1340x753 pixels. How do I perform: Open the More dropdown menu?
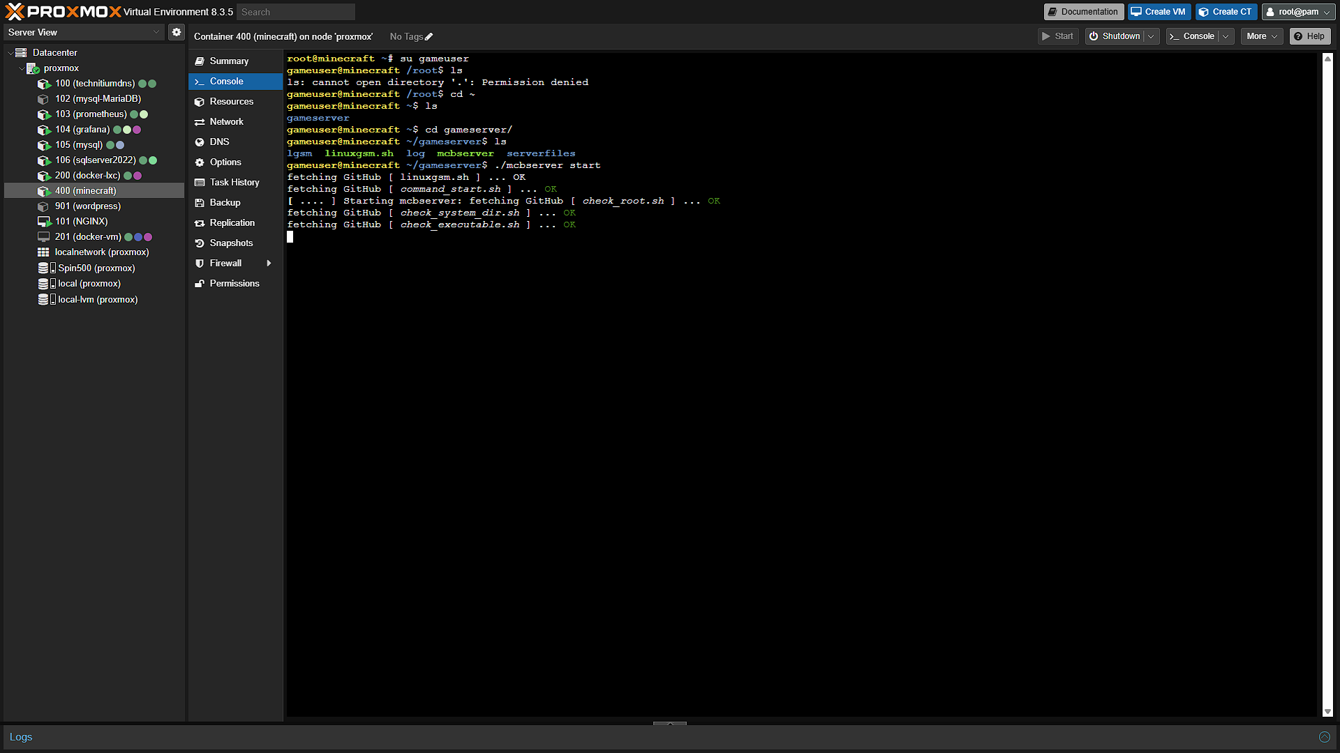point(1262,36)
